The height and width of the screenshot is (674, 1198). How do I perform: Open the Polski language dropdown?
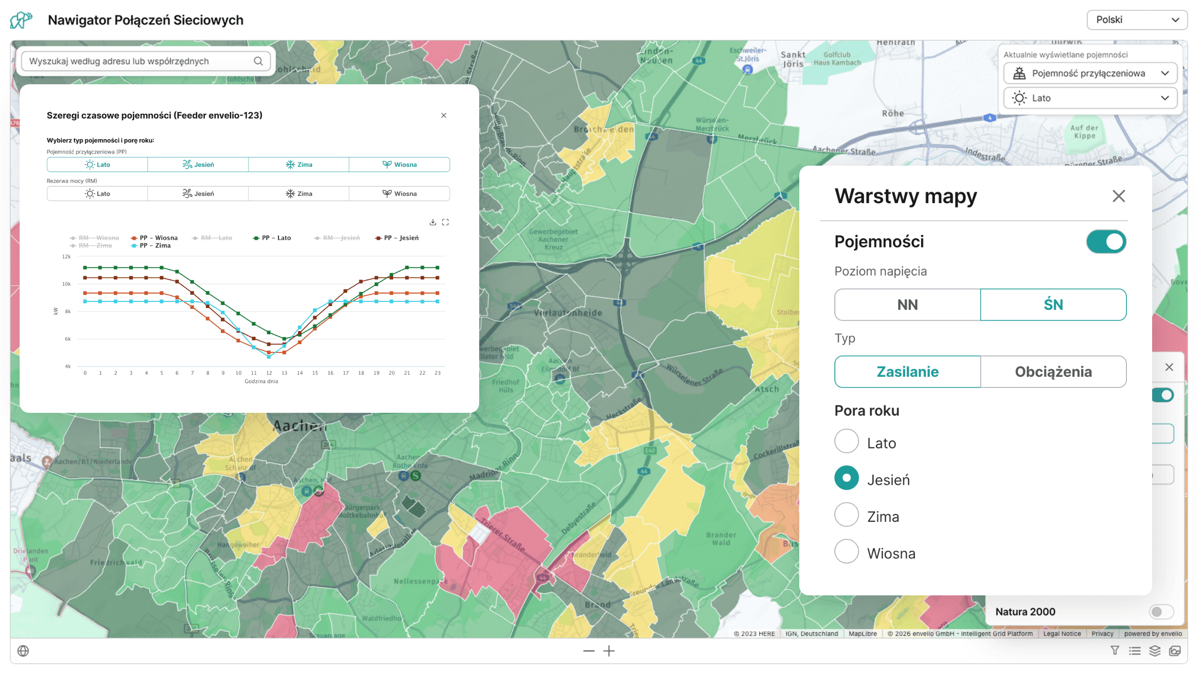point(1137,20)
